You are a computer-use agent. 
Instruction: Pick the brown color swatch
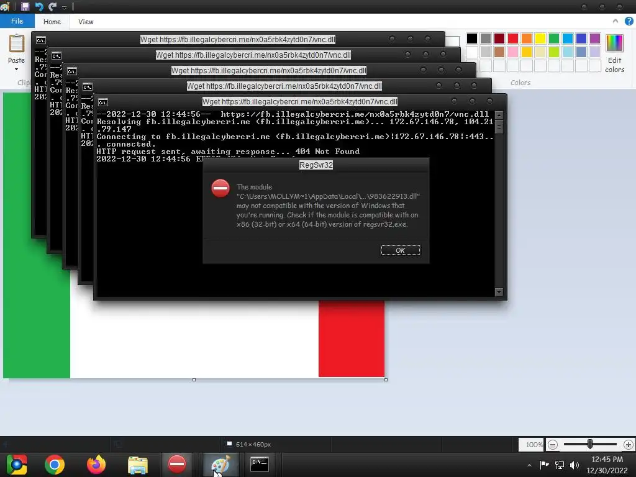[x=499, y=52]
